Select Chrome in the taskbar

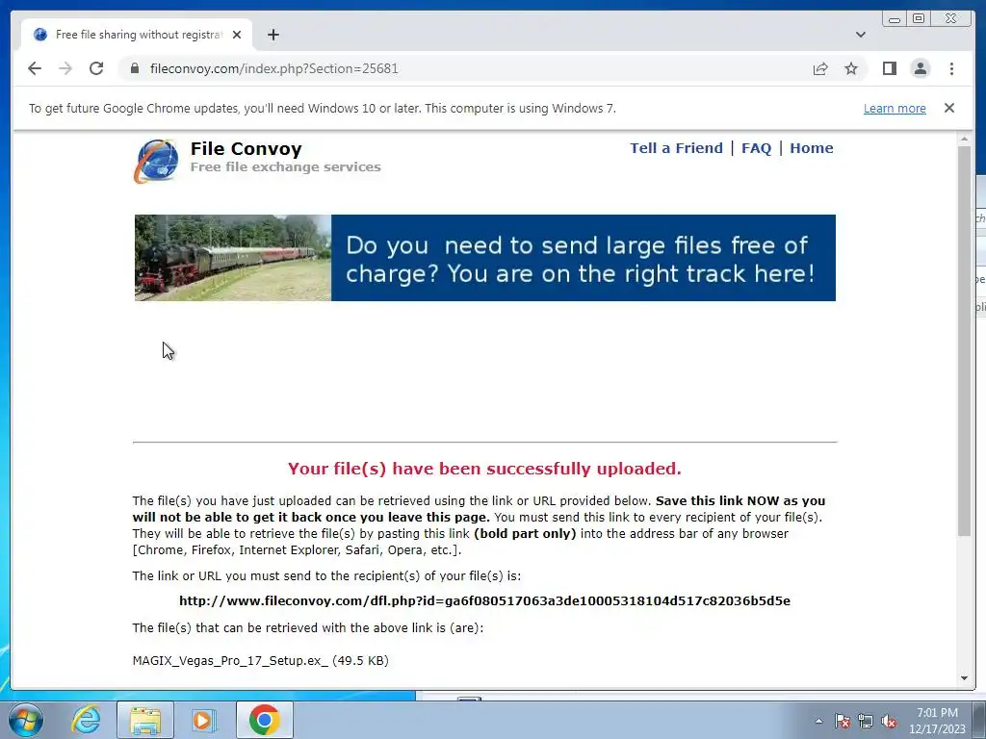tap(264, 720)
